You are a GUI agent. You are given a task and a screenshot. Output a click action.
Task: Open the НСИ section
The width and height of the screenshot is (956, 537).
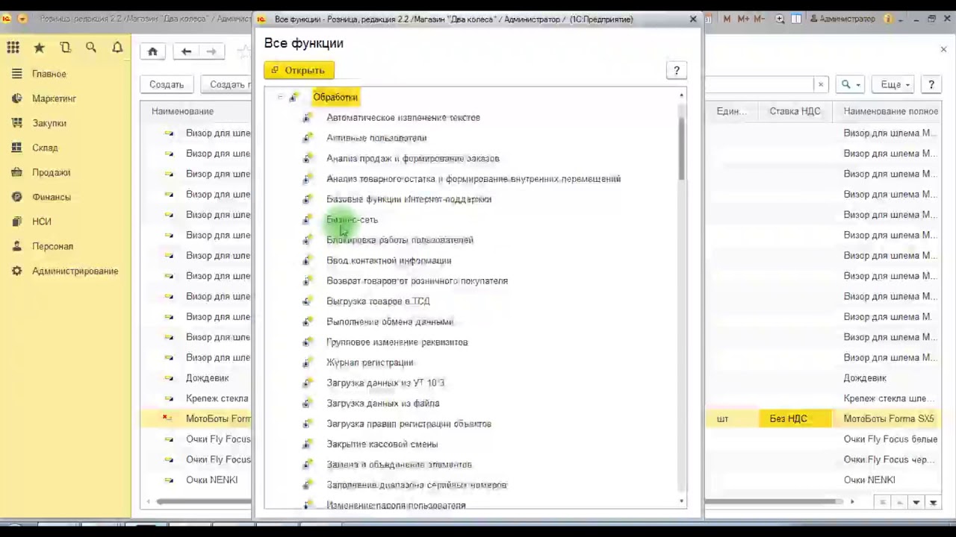[x=41, y=222]
